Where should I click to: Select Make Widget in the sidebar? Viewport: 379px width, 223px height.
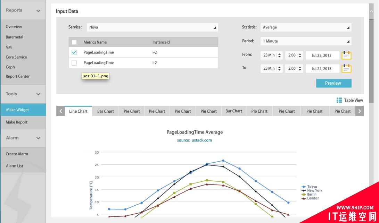click(23, 110)
